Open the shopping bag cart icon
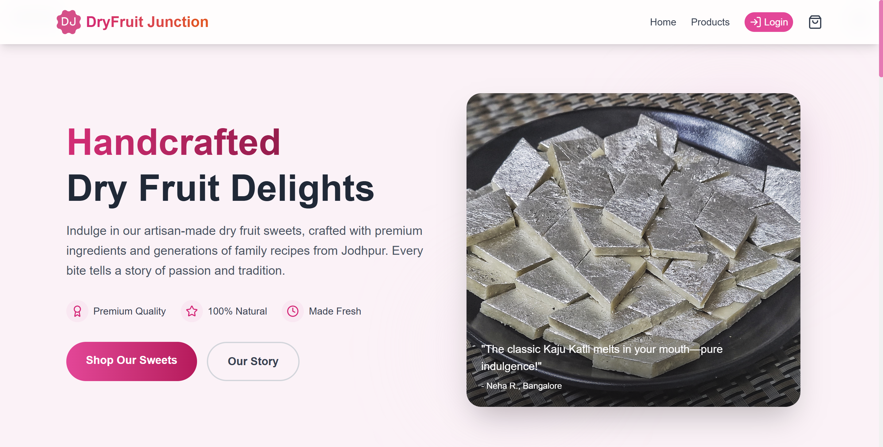 [x=815, y=22]
